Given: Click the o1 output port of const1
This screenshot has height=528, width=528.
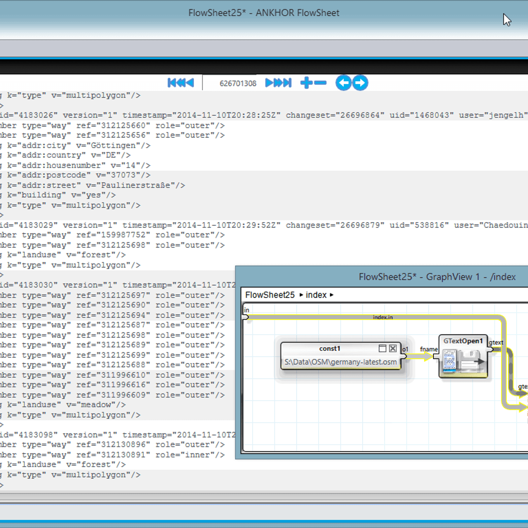Looking at the screenshot, I should (x=404, y=356).
